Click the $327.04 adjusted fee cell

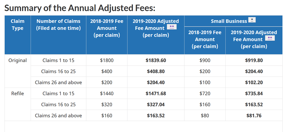point(156,105)
